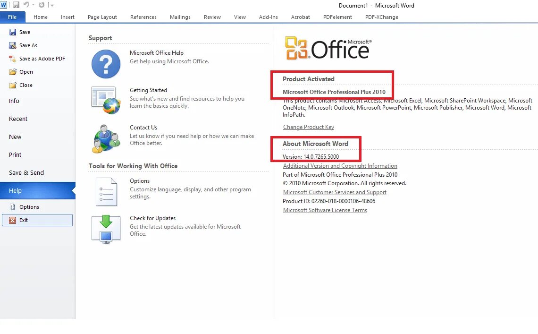Click the Getting Started globe icon
This screenshot has width=538, height=334.
pos(106,100)
